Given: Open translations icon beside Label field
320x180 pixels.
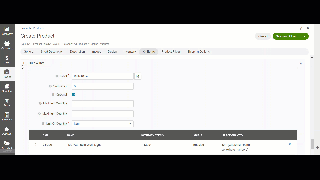Looking at the screenshot, I should pyautogui.click(x=138, y=76).
